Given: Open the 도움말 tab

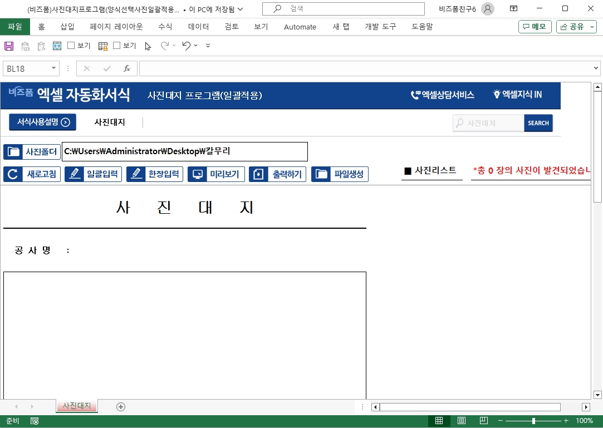Looking at the screenshot, I should 422,27.
